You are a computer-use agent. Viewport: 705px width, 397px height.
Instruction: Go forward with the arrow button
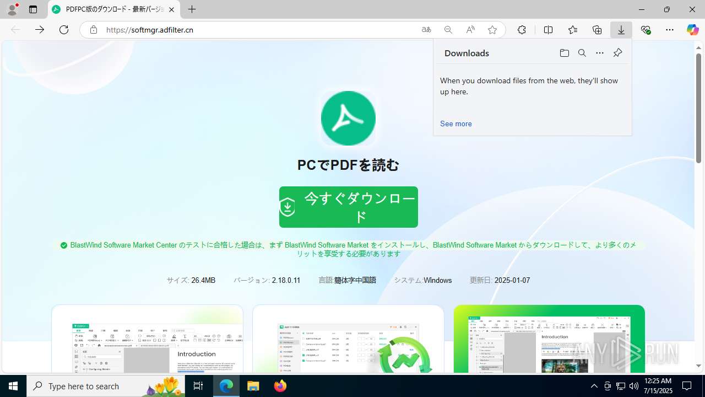tap(40, 30)
